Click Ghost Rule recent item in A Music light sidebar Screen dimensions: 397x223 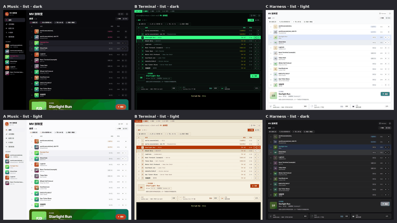(x=15, y=172)
